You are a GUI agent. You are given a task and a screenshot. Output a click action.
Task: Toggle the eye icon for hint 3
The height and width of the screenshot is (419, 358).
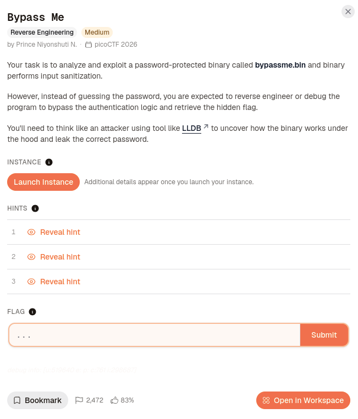click(31, 282)
